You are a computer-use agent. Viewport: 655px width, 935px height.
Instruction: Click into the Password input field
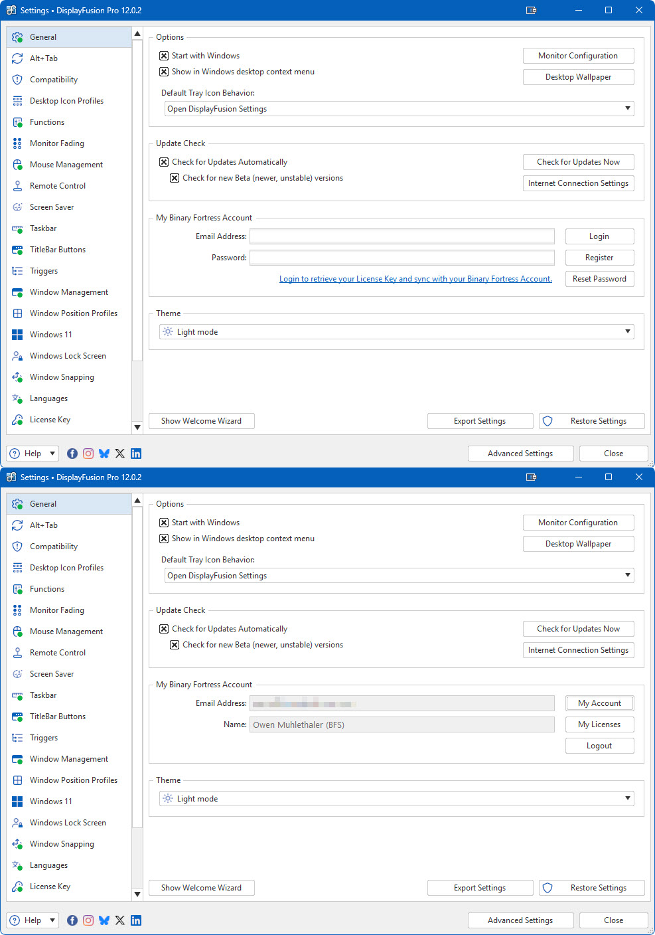tap(401, 258)
